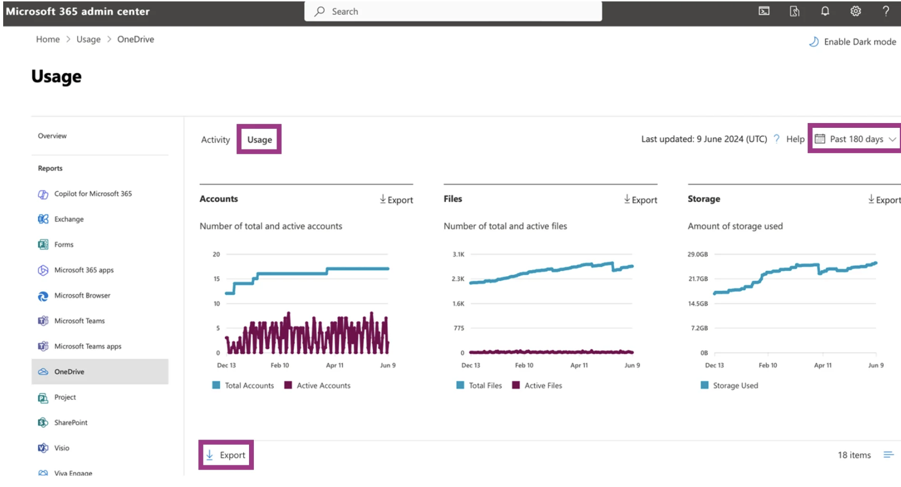901x487 pixels.
Task: Switch to the Activity tab
Action: [215, 139]
